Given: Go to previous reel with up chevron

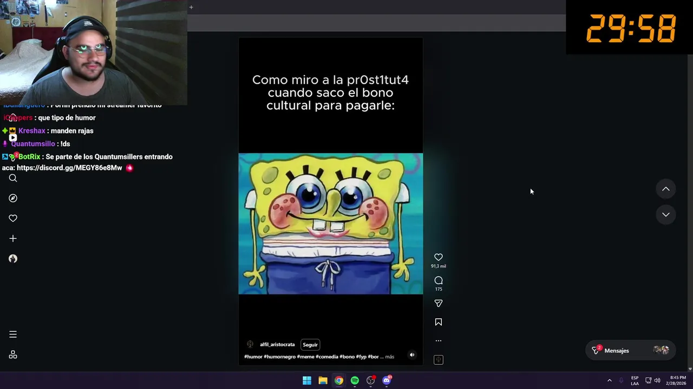Looking at the screenshot, I should (666, 189).
